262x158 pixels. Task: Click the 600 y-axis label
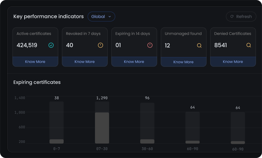pyautogui.click(x=22, y=127)
